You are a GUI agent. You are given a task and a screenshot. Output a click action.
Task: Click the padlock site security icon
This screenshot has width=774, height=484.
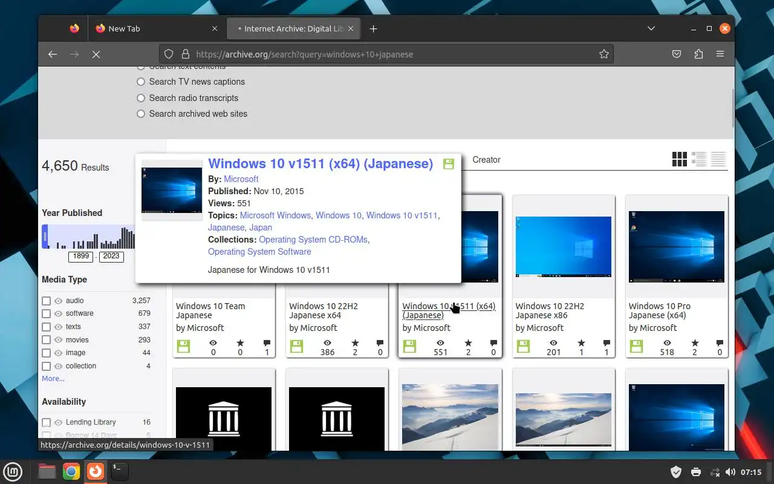pos(185,54)
